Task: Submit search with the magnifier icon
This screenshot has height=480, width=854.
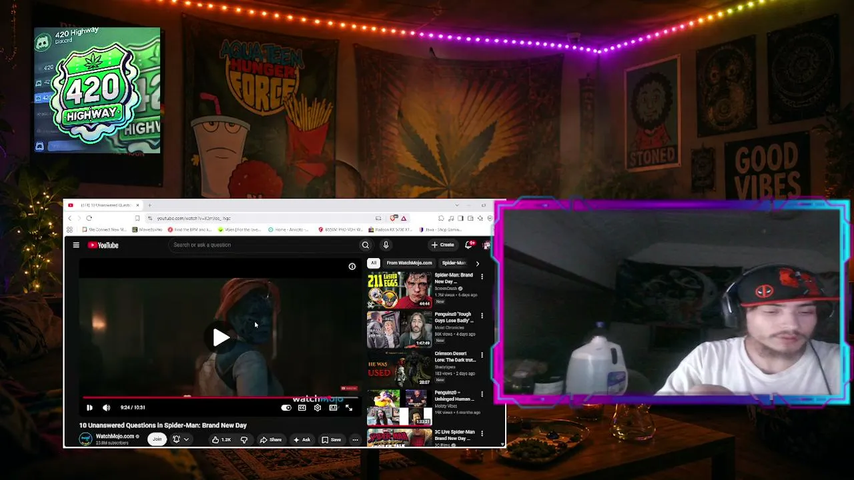Action: 365,245
